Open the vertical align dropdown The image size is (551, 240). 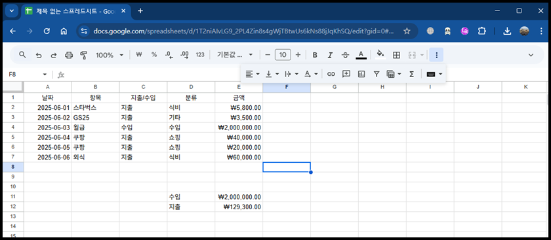coord(272,74)
